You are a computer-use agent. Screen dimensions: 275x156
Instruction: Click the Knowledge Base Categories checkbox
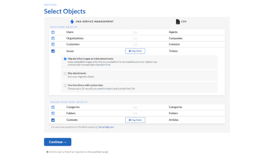pos(53,107)
